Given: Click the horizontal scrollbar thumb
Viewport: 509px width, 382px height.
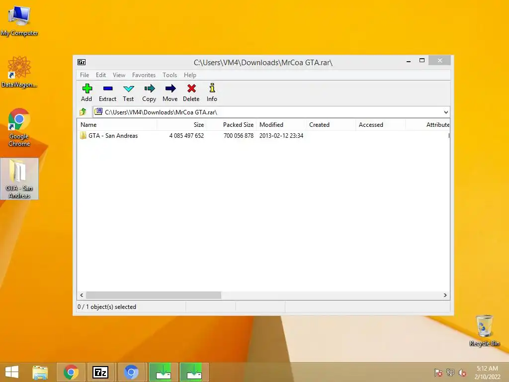Looking at the screenshot, I should [x=153, y=295].
